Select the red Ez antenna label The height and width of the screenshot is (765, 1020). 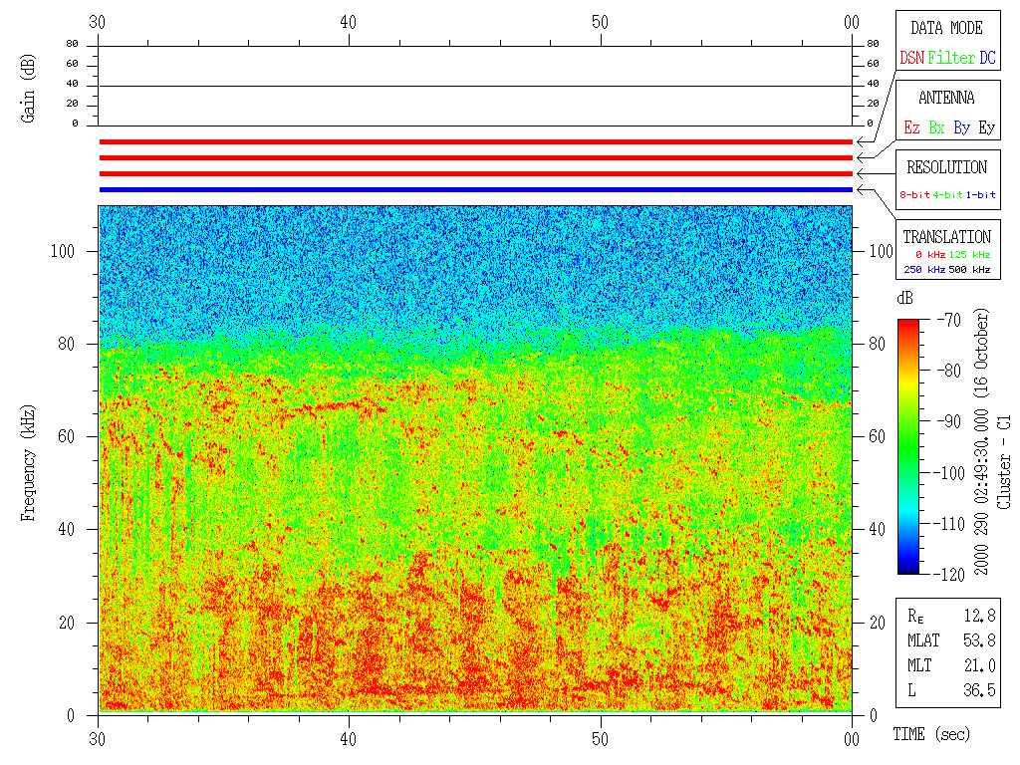point(911,128)
